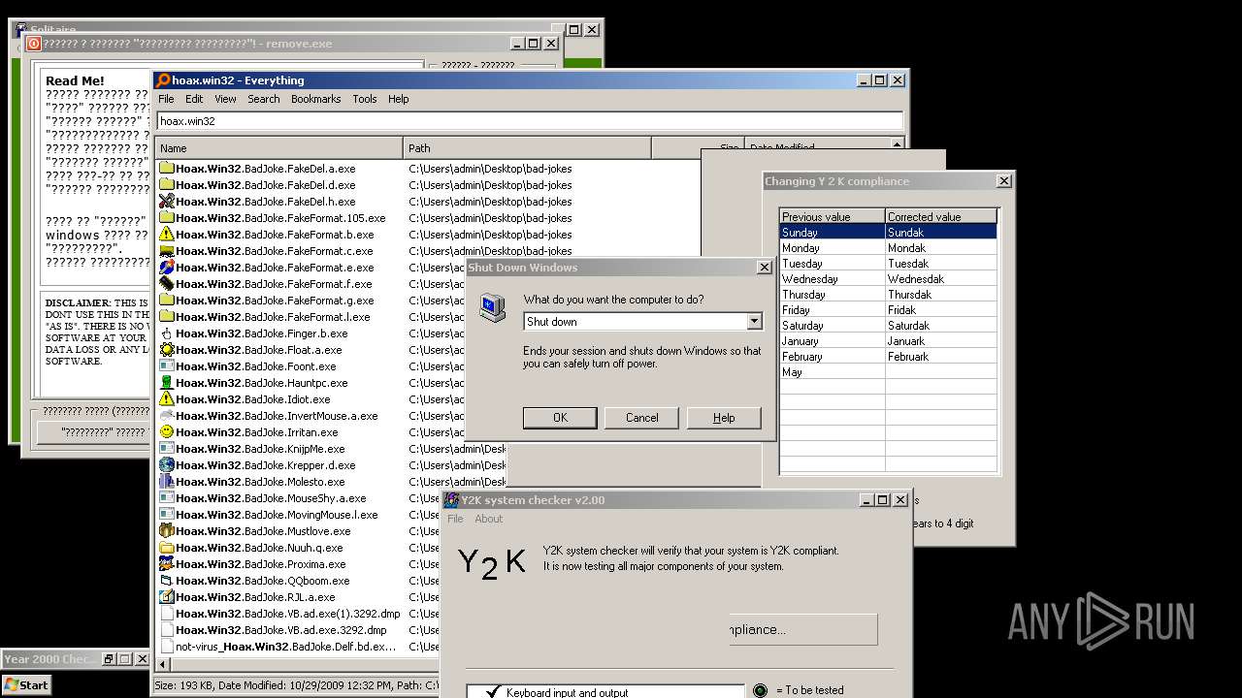Open the About menu in Y2K checker
Image resolution: width=1242 pixels, height=698 pixels.
coord(488,519)
